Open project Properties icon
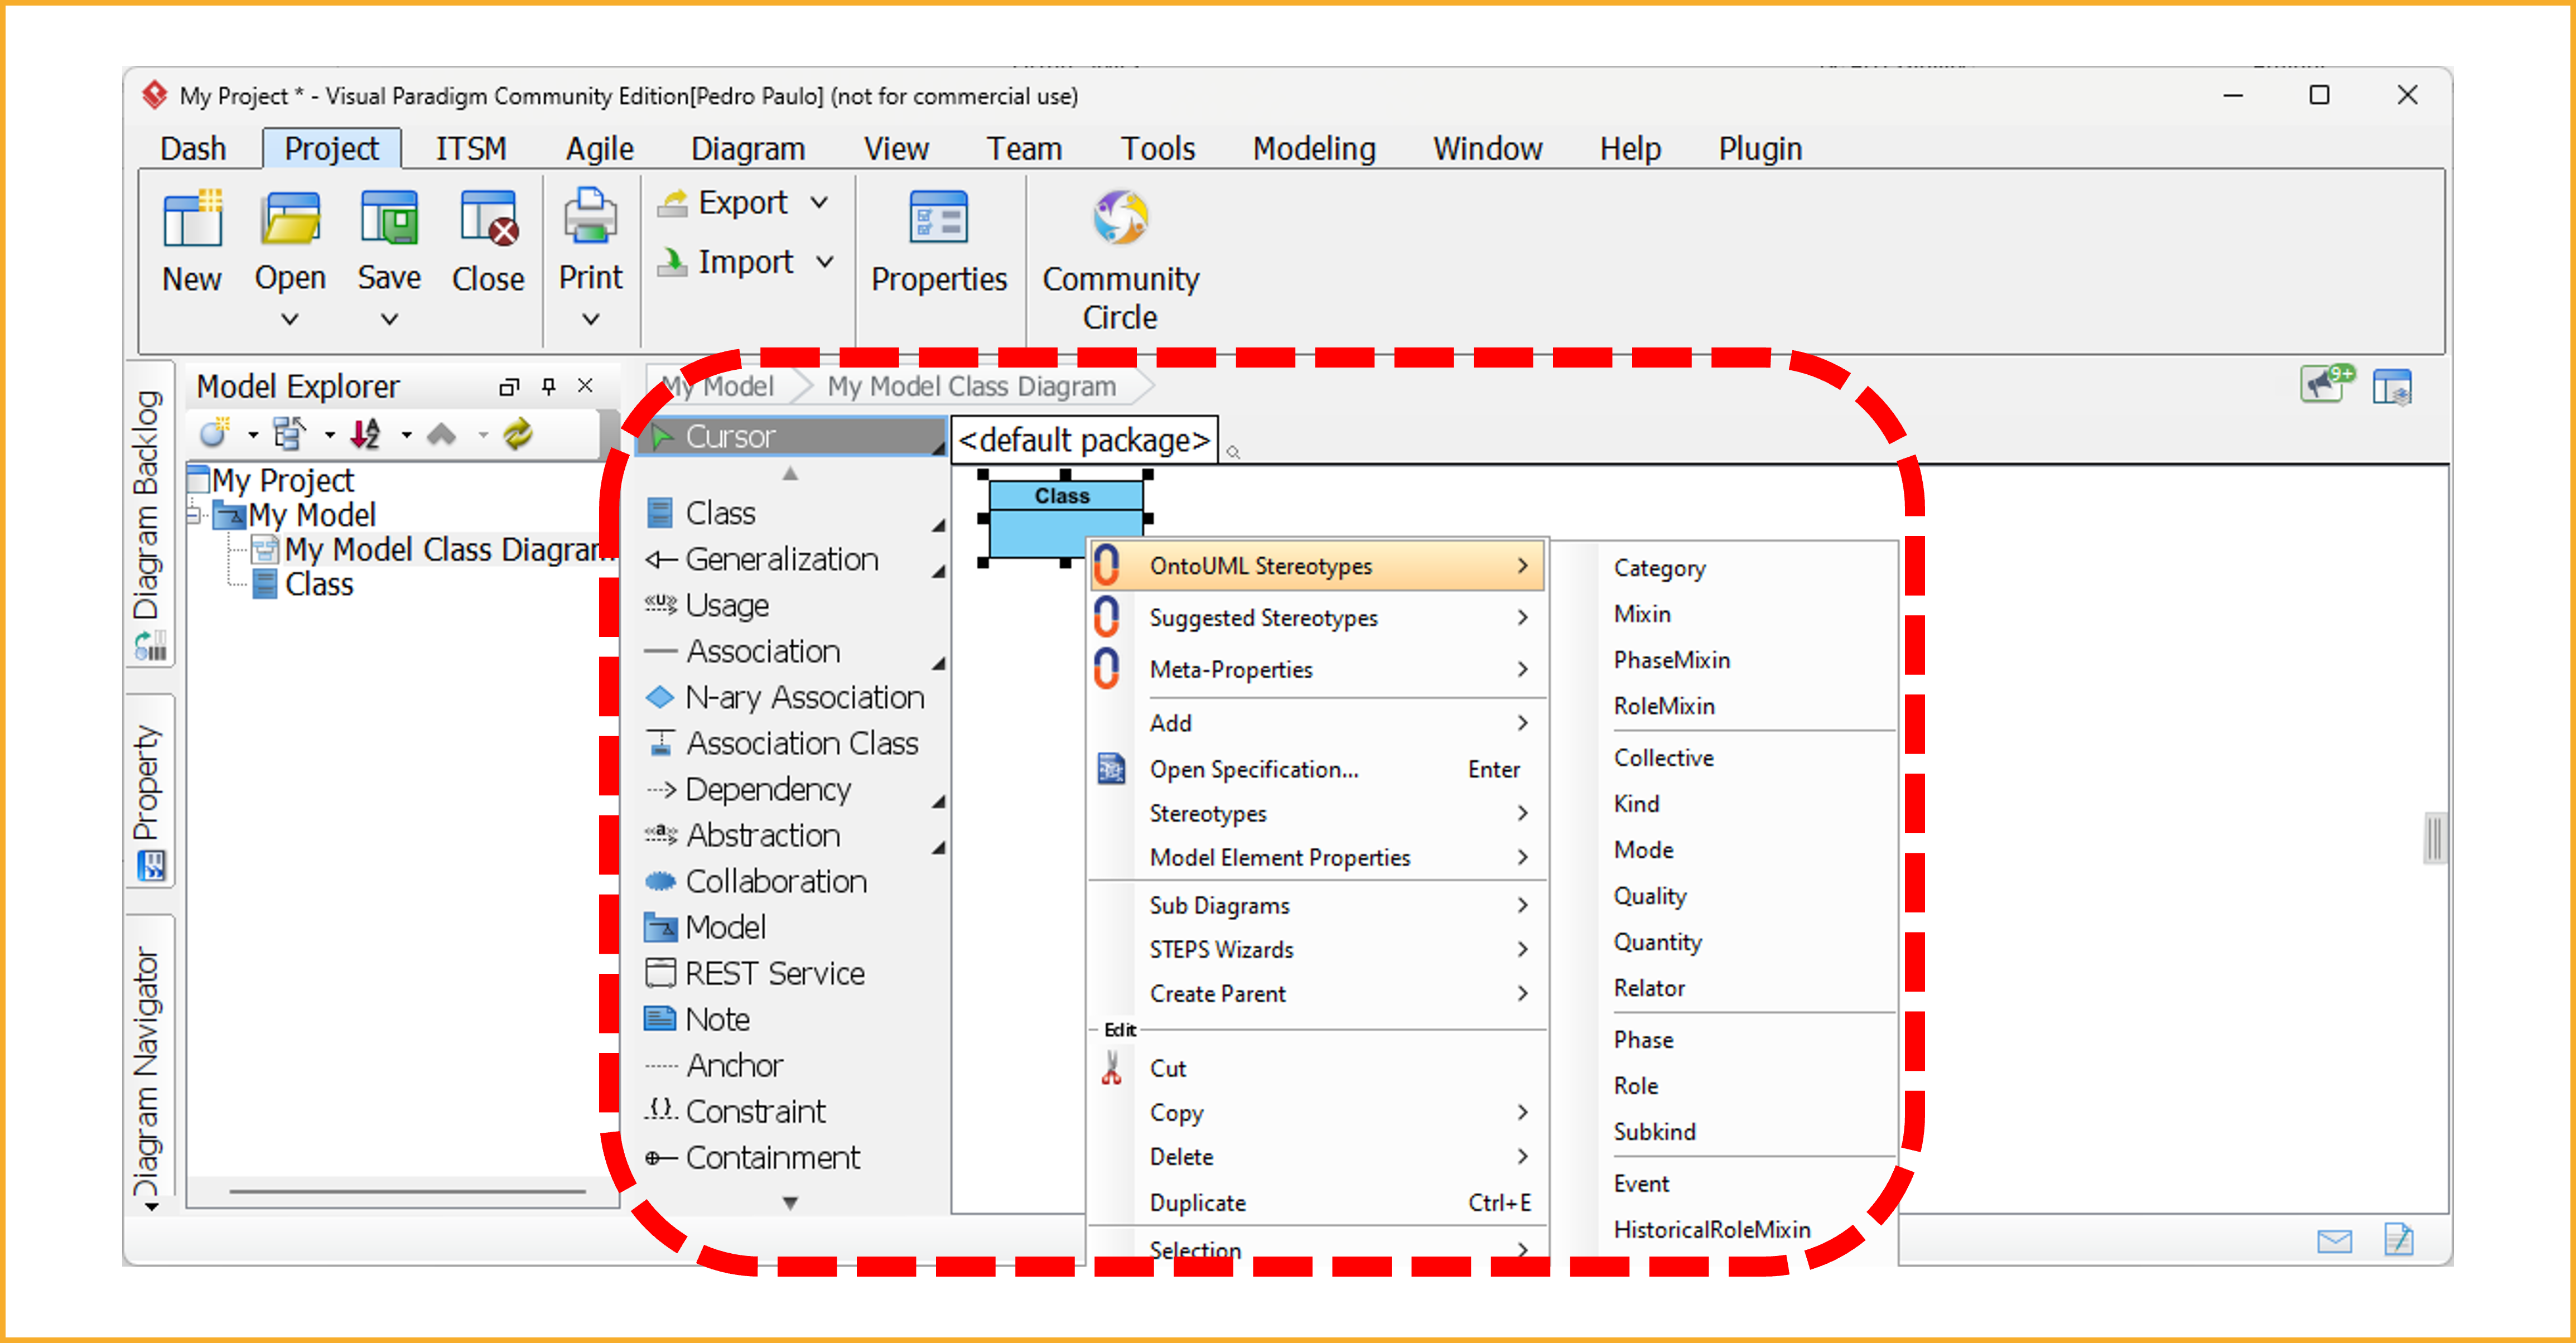 pyautogui.click(x=938, y=217)
